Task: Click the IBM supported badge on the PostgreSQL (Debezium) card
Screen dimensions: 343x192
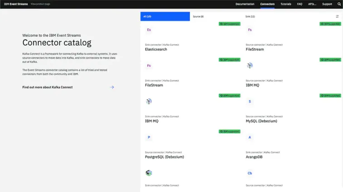Action: 229,131
